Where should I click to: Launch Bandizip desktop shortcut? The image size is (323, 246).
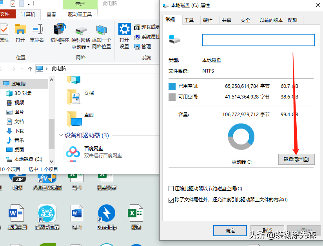point(107,213)
